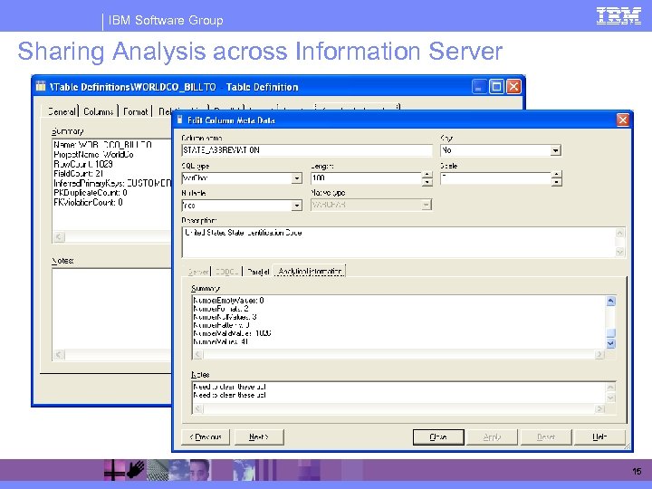Click the Description text area

point(398,242)
